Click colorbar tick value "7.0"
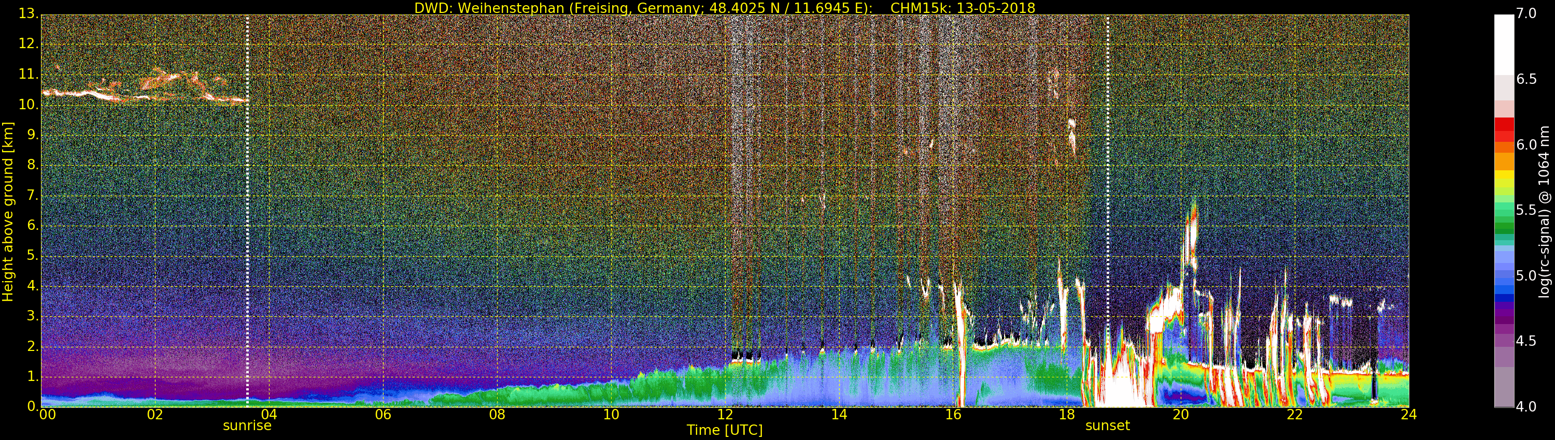This screenshot has width=1555, height=440. pos(1526,13)
